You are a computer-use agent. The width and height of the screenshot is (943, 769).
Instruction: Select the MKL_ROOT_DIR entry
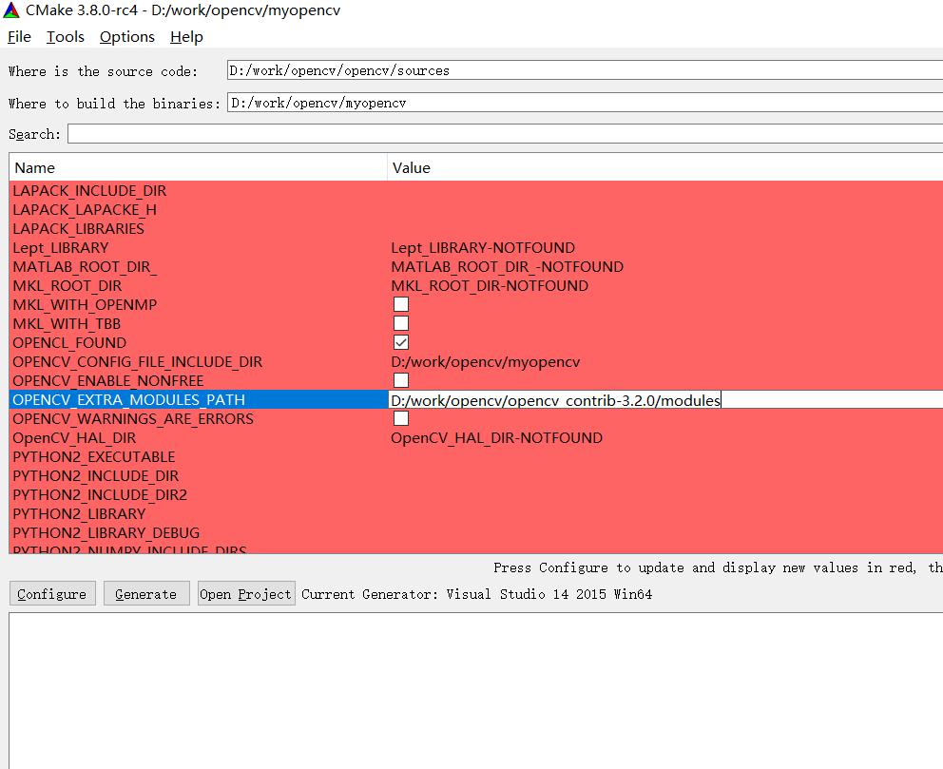[67, 285]
